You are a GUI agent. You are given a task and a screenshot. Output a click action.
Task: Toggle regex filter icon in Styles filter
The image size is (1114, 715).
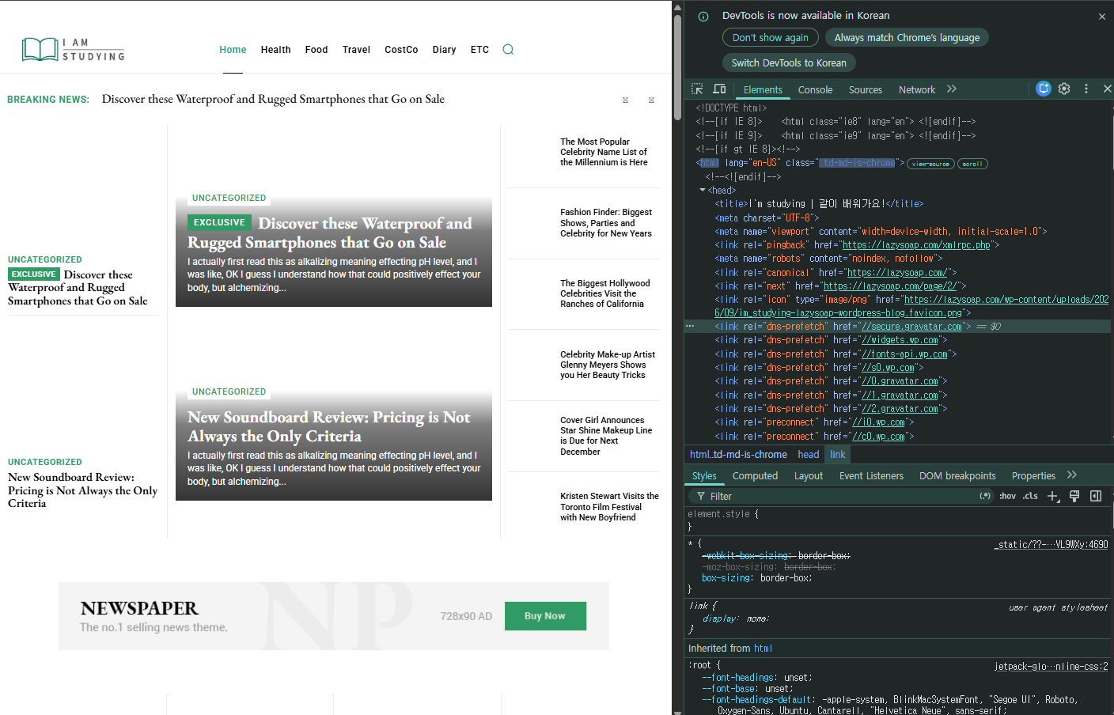click(985, 496)
